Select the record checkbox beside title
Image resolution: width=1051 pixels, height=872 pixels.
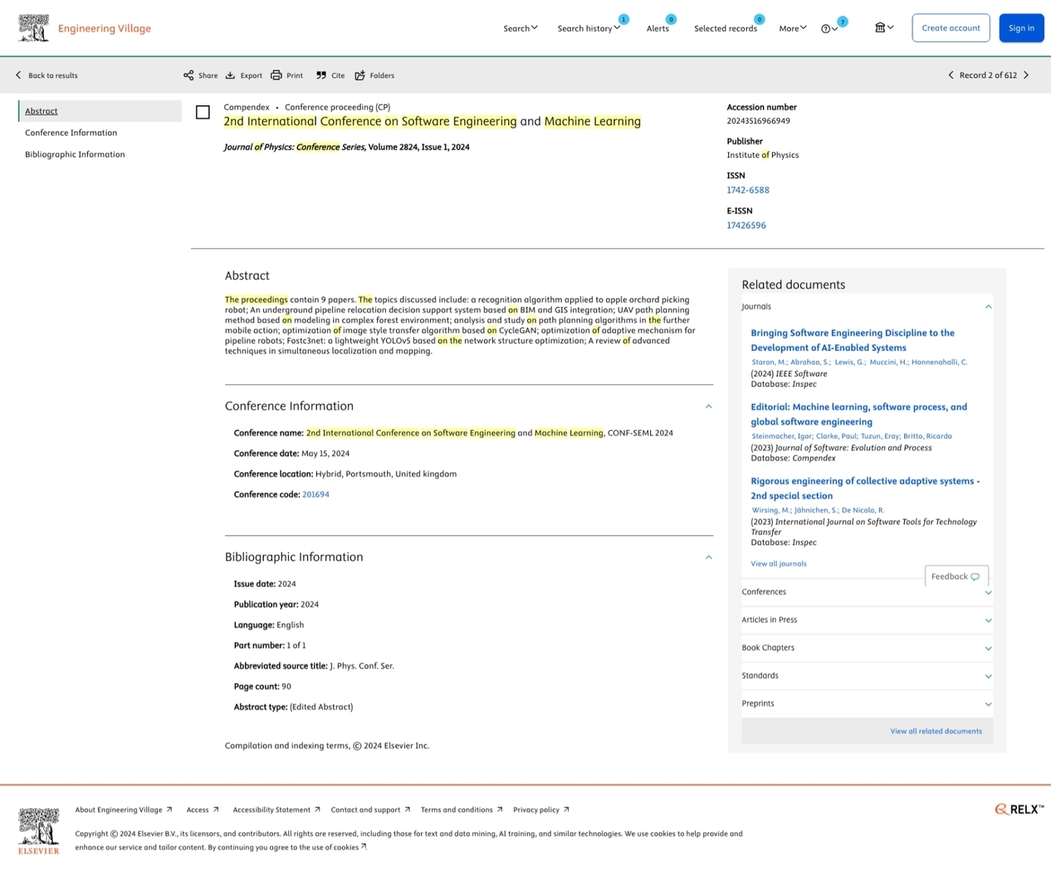pyautogui.click(x=203, y=112)
